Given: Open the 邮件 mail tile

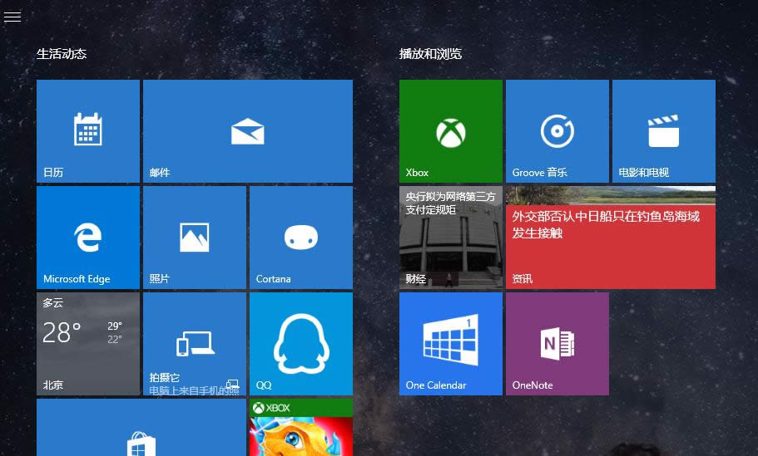Looking at the screenshot, I should 248,131.
